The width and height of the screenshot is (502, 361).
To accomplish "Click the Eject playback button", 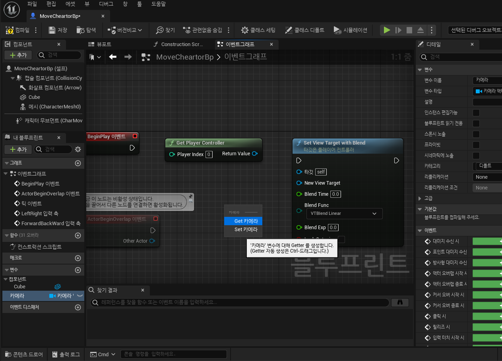I will click(421, 30).
